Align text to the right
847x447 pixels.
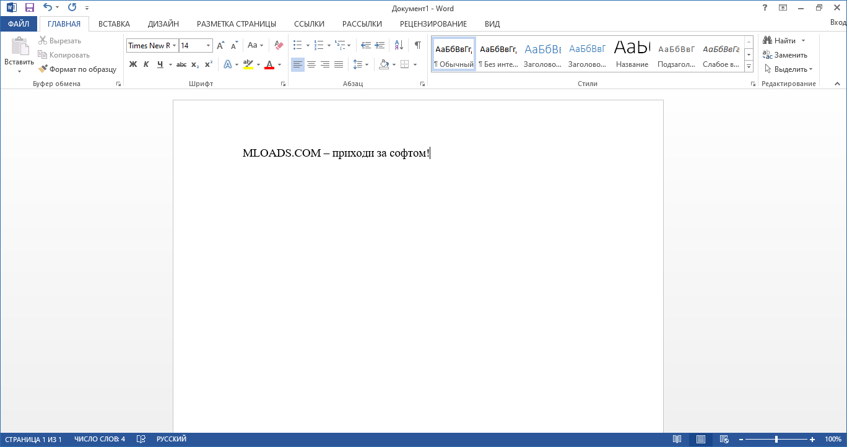325,64
